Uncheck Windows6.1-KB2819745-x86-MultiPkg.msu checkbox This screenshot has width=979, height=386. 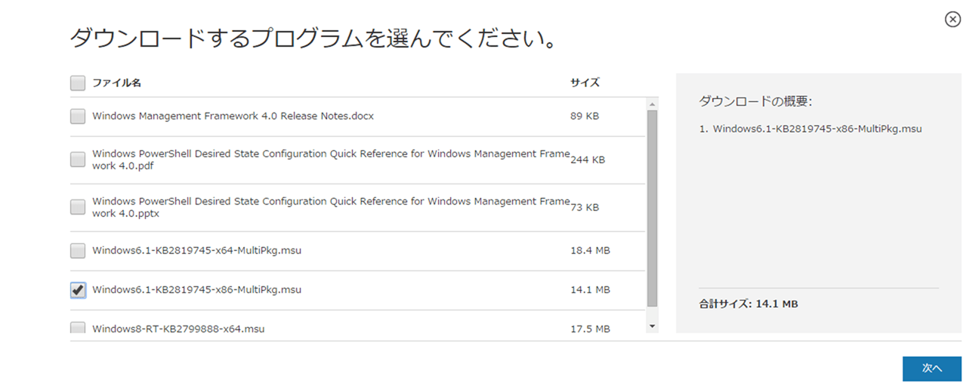point(78,290)
